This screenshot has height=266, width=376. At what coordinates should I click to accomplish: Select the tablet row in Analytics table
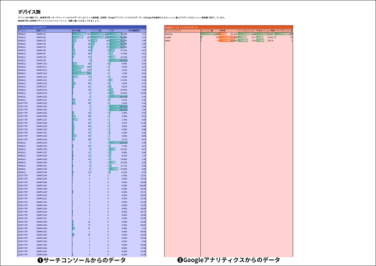pyautogui.click(x=229, y=40)
